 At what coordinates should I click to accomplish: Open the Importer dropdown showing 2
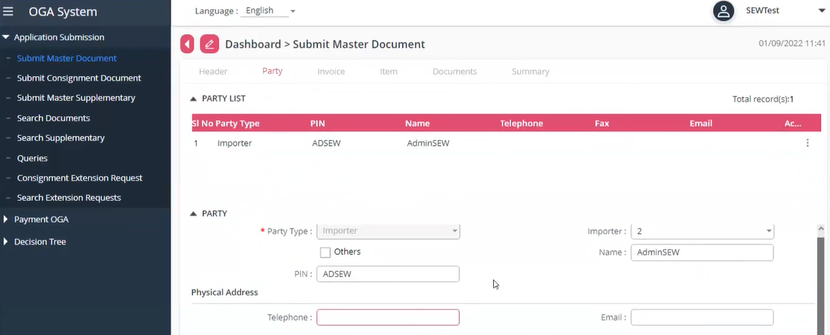pos(701,231)
